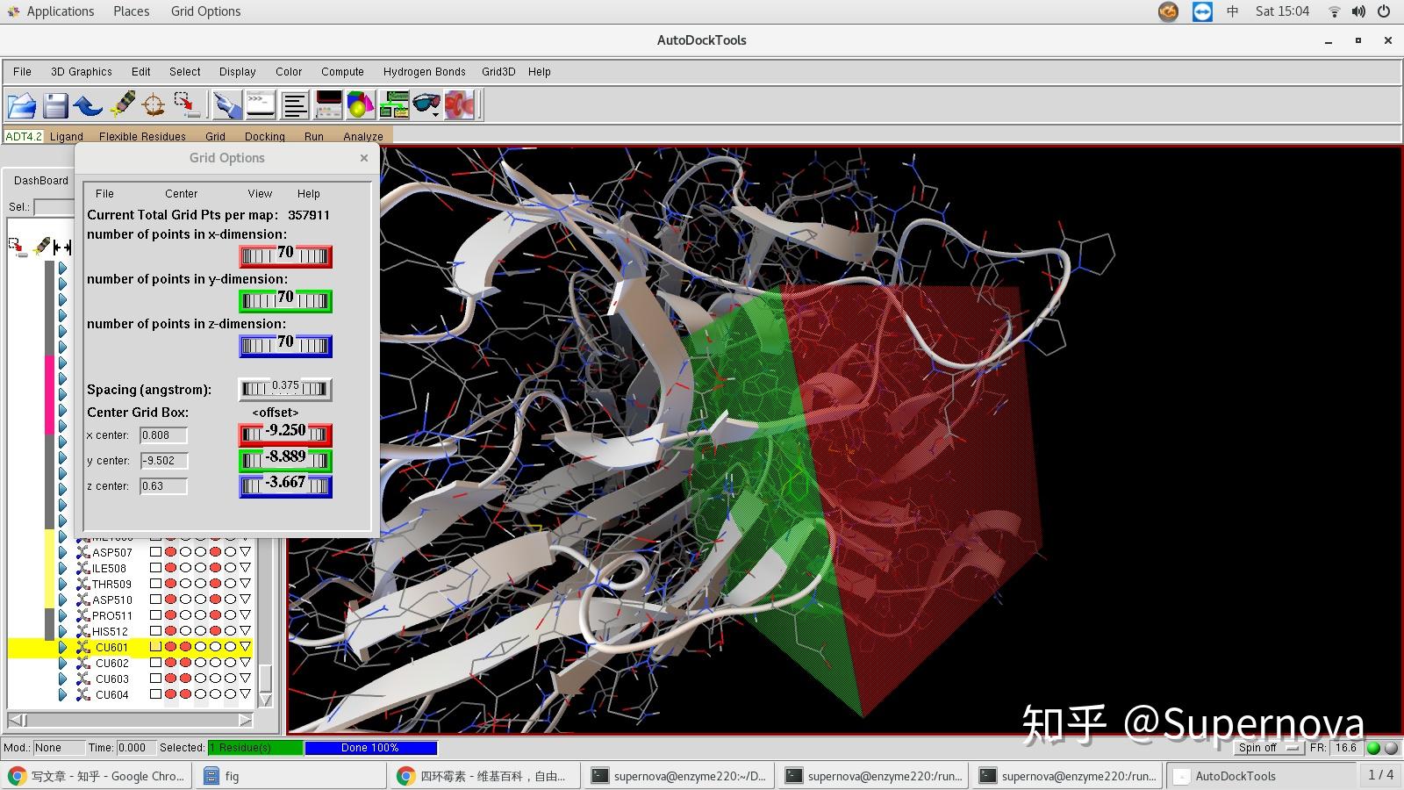The height and width of the screenshot is (790, 1404).
Task: Click the Spacing angstrom thumbwheel
Action: 285,388
